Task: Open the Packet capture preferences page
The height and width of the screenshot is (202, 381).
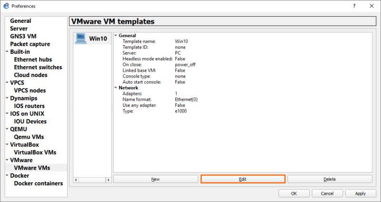Action: point(30,44)
